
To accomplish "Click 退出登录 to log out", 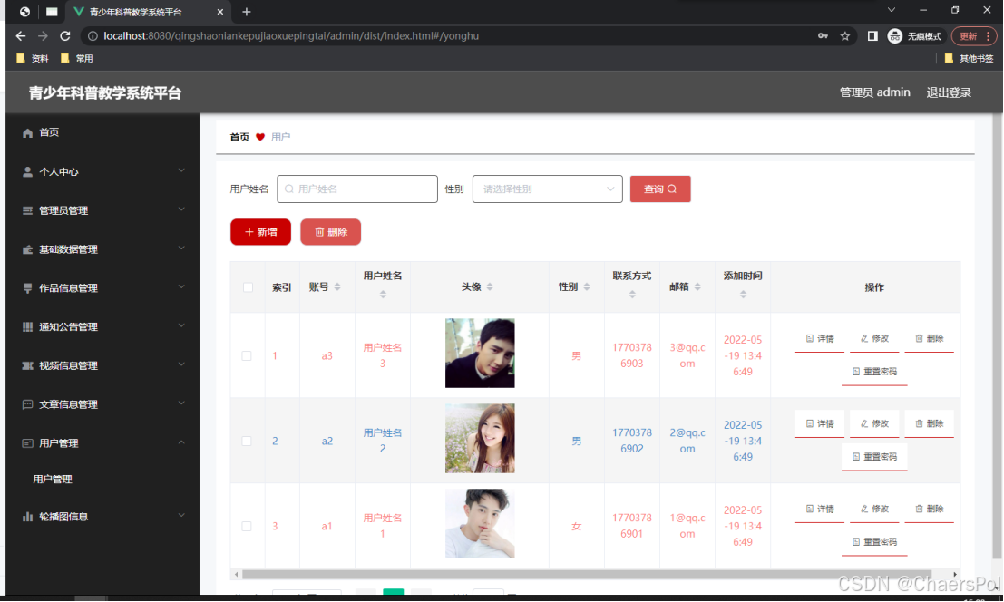I will (949, 92).
